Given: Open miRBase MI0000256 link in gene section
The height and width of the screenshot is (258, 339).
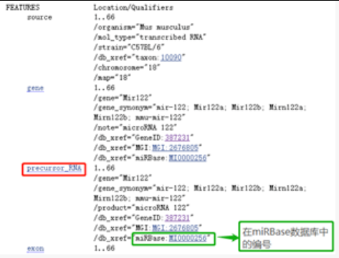Looking at the screenshot, I should point(188,158).
